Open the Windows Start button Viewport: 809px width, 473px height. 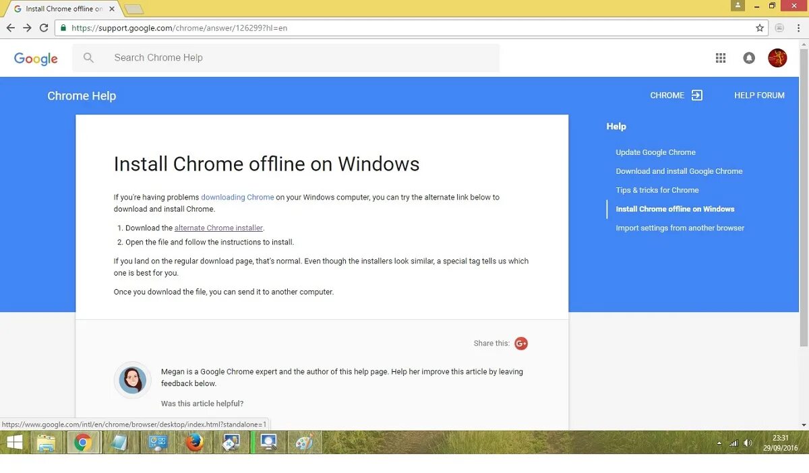click(14, 442)
